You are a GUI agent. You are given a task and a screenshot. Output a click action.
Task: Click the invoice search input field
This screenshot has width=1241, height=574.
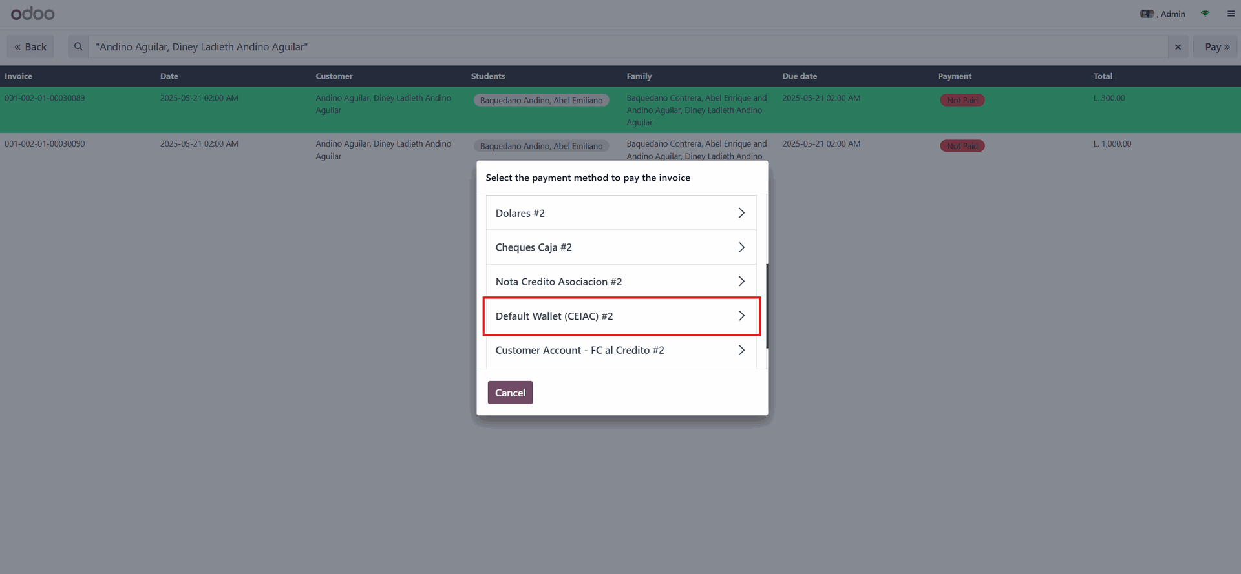(627, 46)
